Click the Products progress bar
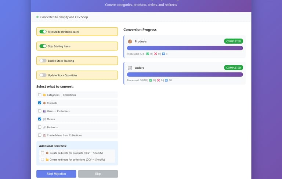 coord(185,48)
